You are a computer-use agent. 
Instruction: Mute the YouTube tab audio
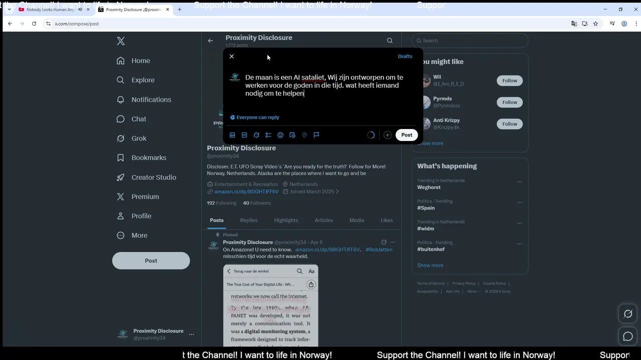click(x=80, y=9)
